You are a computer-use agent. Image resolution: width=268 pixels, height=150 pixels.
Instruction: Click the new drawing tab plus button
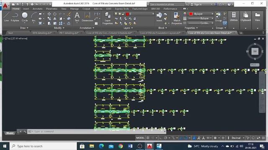[241, 33]
